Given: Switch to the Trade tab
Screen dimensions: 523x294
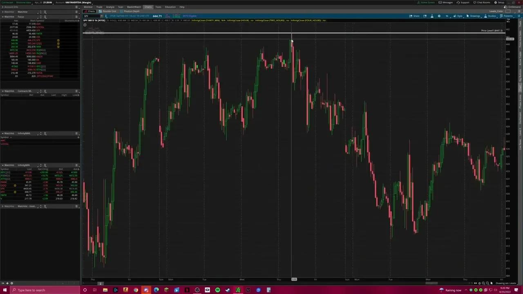Looking at the screenshot, I should coord(99,7).
